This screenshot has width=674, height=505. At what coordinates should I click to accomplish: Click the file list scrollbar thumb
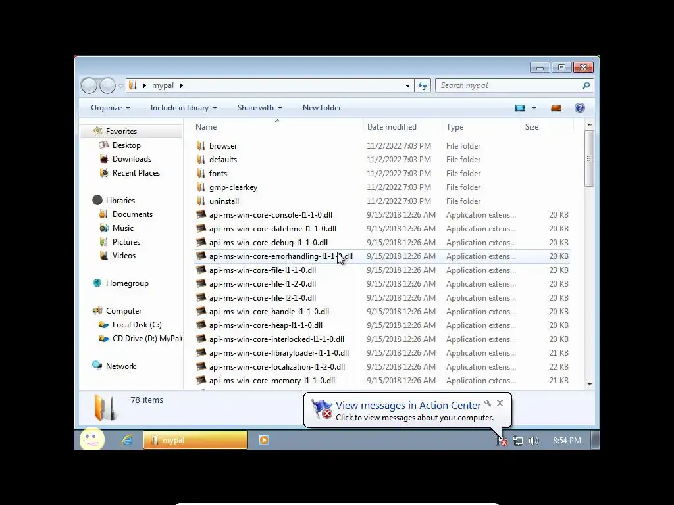click(x=589, y=158)
